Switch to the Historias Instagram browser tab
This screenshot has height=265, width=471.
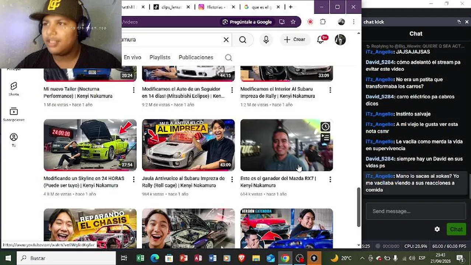216,7
